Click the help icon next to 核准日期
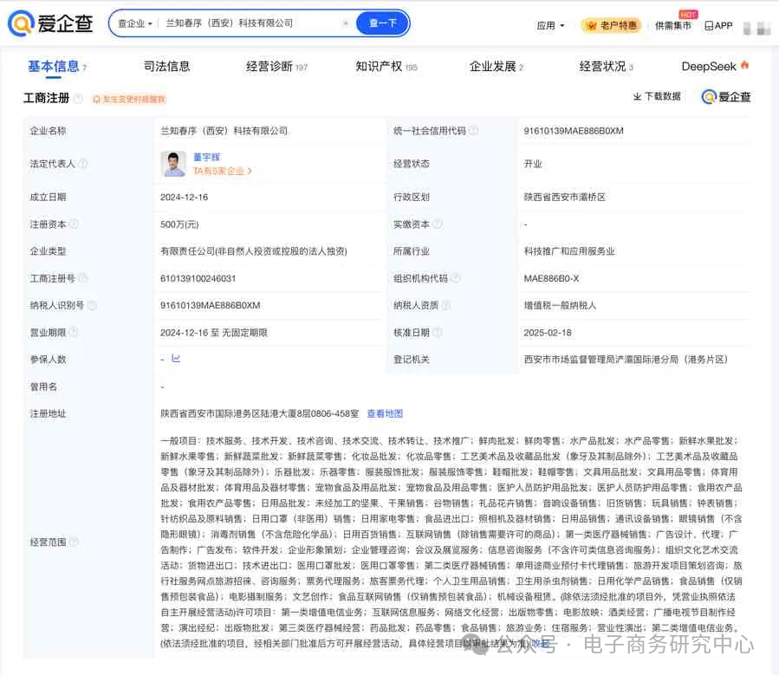Image resolution: width=779 pixels, height=675 pixels. (x=438, y=332)
